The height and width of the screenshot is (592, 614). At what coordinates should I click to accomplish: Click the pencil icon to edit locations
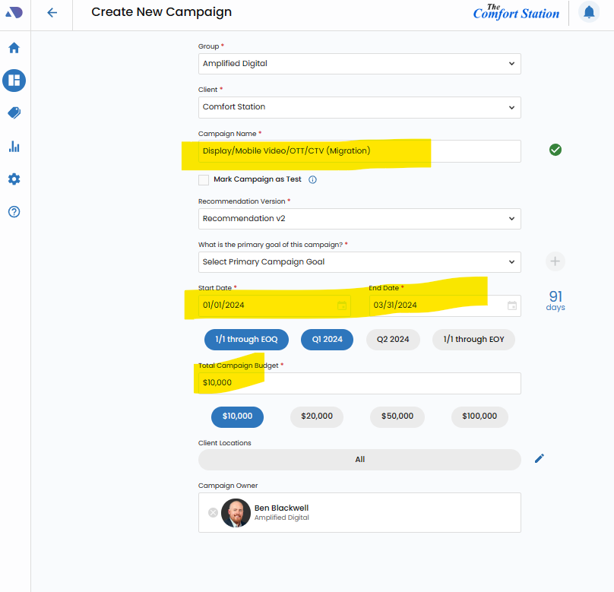pyautogui.click(x=540, y=458)
